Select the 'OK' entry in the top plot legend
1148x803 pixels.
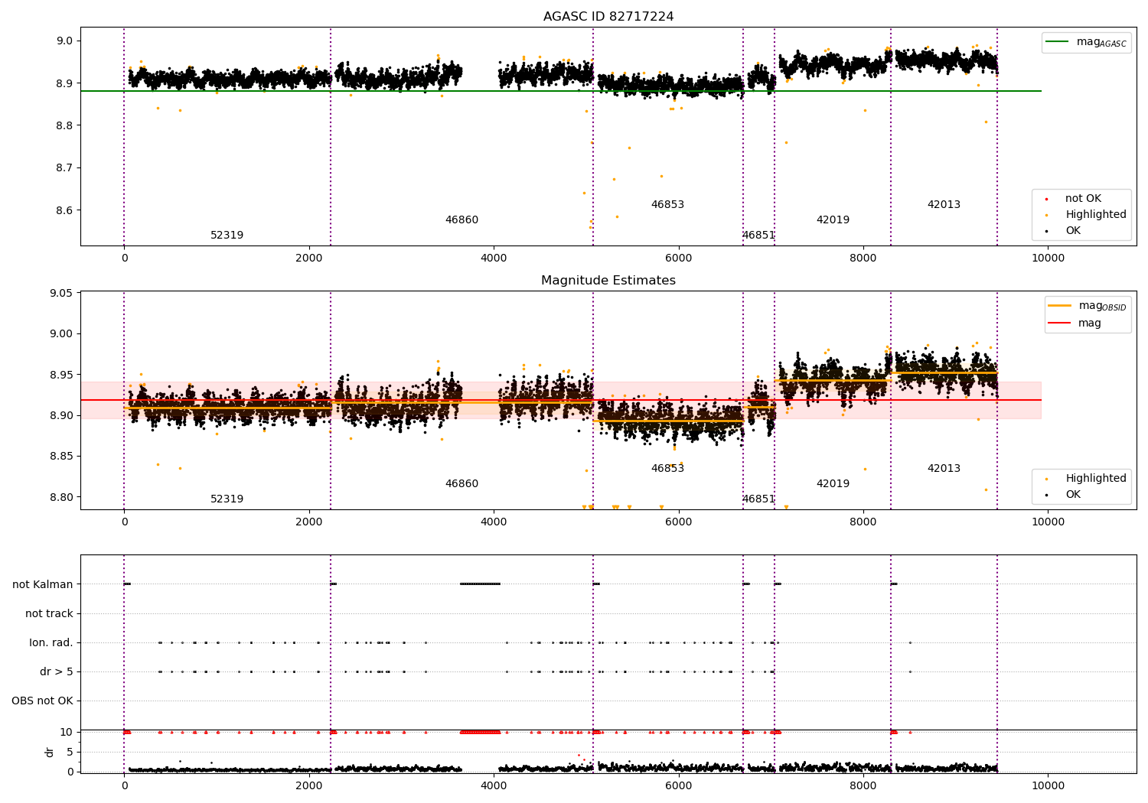[1073, 230]
